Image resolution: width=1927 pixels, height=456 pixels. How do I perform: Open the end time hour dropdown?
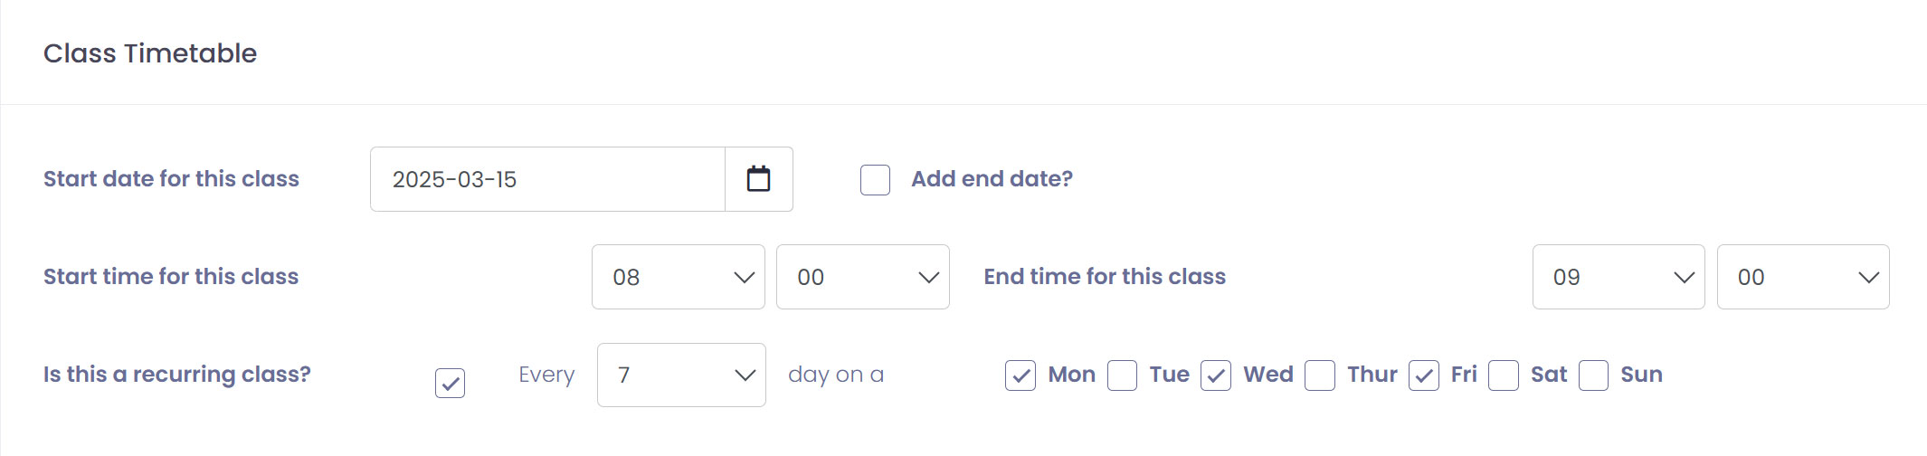click(1618, 277)
